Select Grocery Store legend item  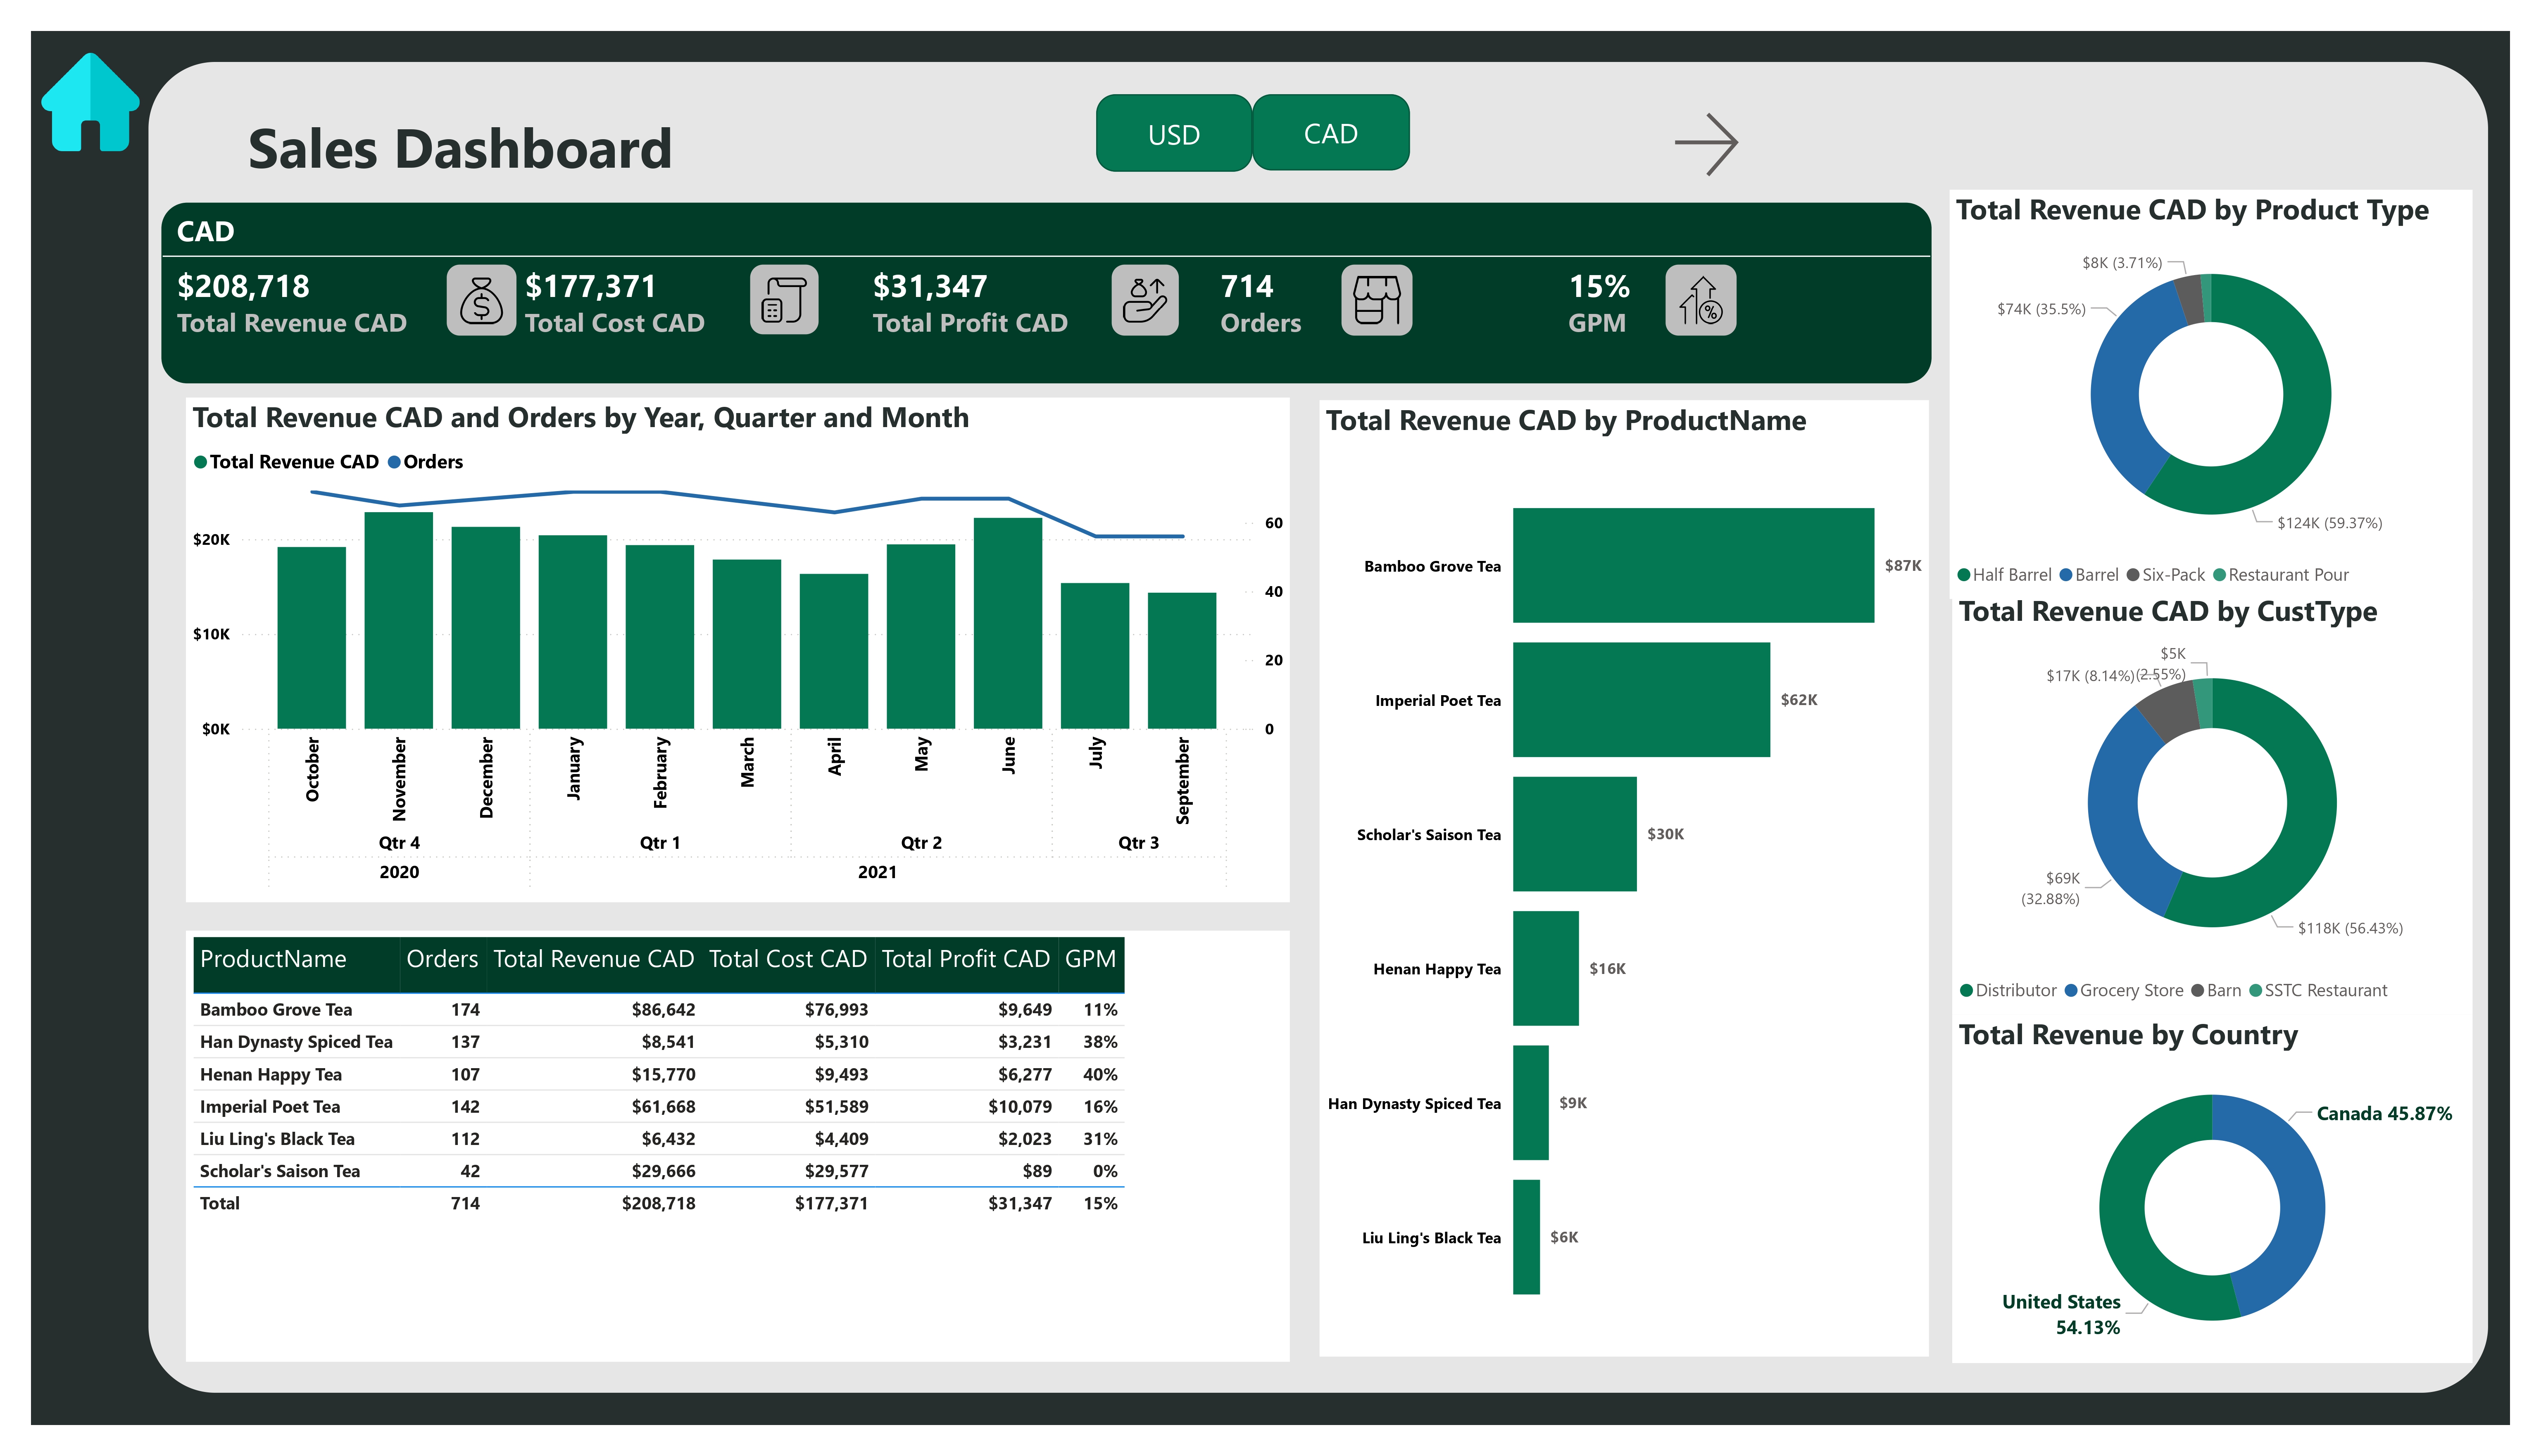(x=2124, y=990)
